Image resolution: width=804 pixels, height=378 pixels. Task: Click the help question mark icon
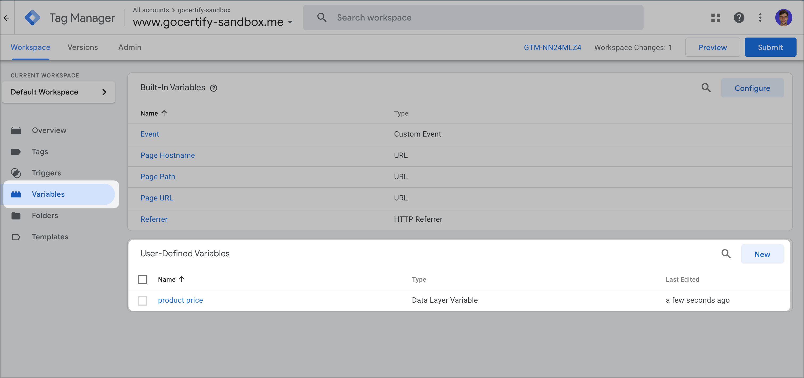739,18
